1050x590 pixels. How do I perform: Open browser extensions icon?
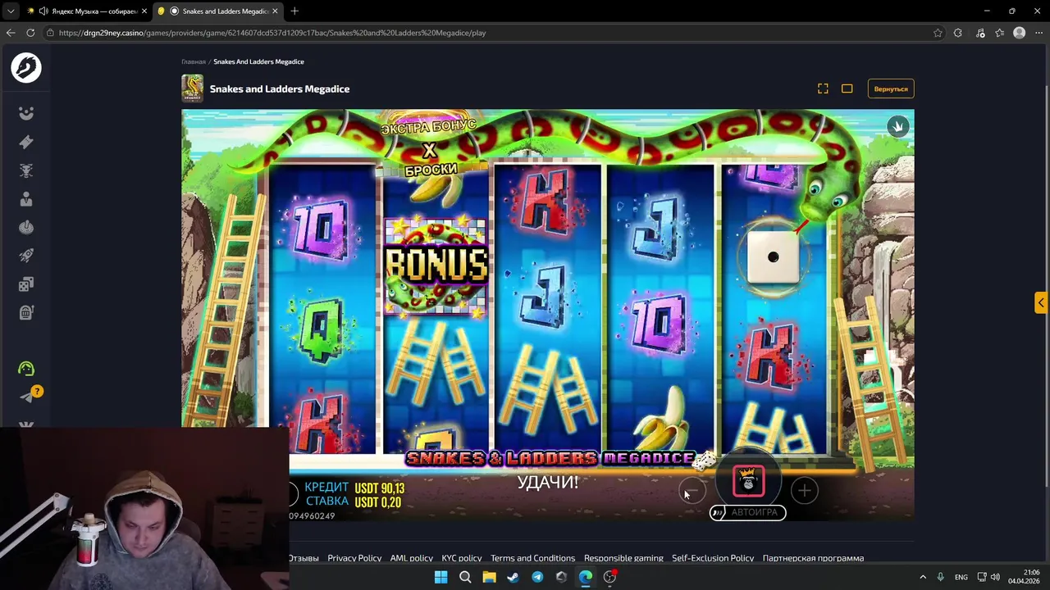click(958, 33)
